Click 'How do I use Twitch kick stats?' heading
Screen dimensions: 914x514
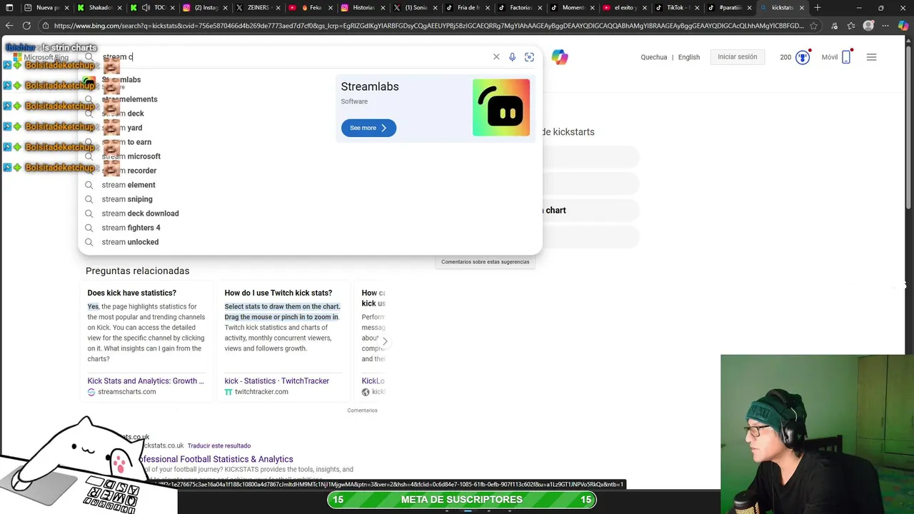point(278,293)
